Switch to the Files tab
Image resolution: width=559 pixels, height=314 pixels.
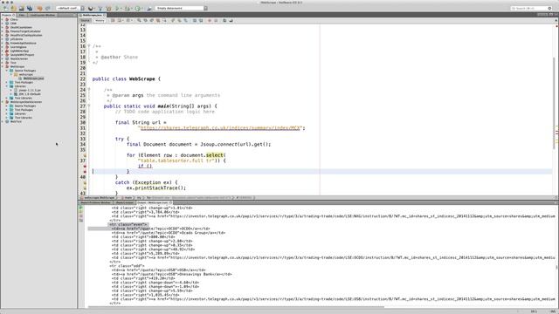tap(22, 16)
